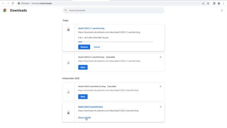
Task: Reload the downloads page
Action: click(13, 3)
